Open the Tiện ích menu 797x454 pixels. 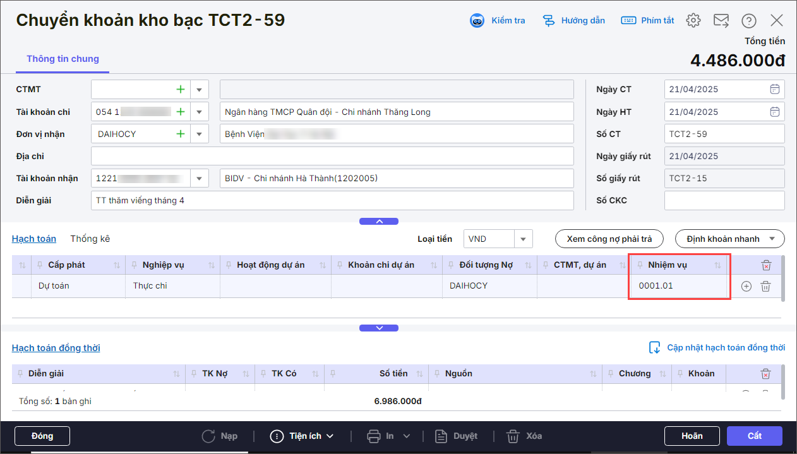click(302, 436)
